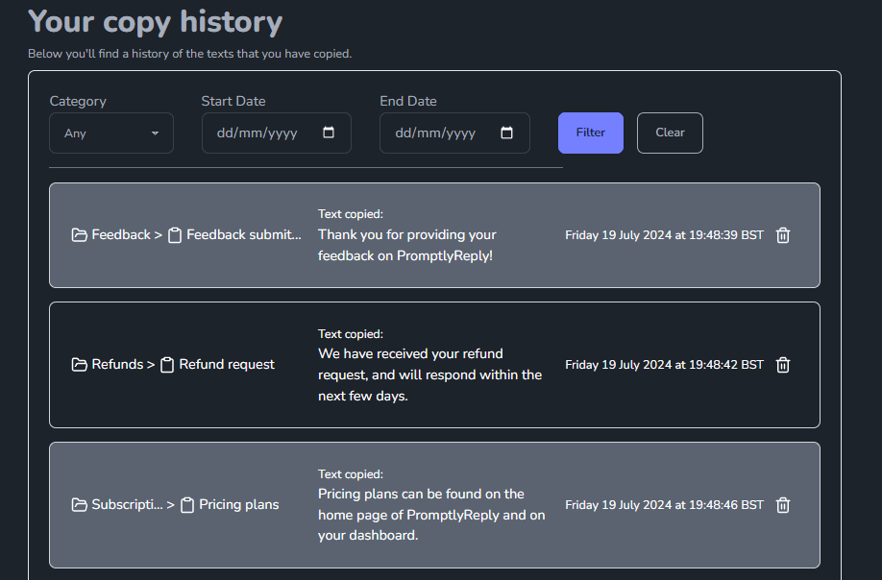Viewport: 882px width, 580px height.
Task: Click clipboard icon beside Feedback submit...
Action: click(x=175, y=235)
